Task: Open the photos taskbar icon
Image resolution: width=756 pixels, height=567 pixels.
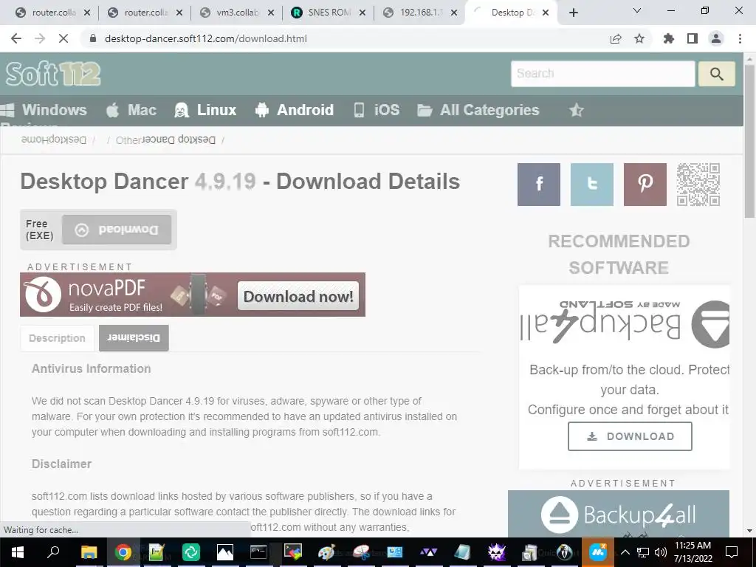Action: pos(224,552)
